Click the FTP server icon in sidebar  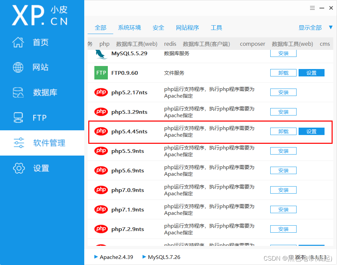point(18,118)
